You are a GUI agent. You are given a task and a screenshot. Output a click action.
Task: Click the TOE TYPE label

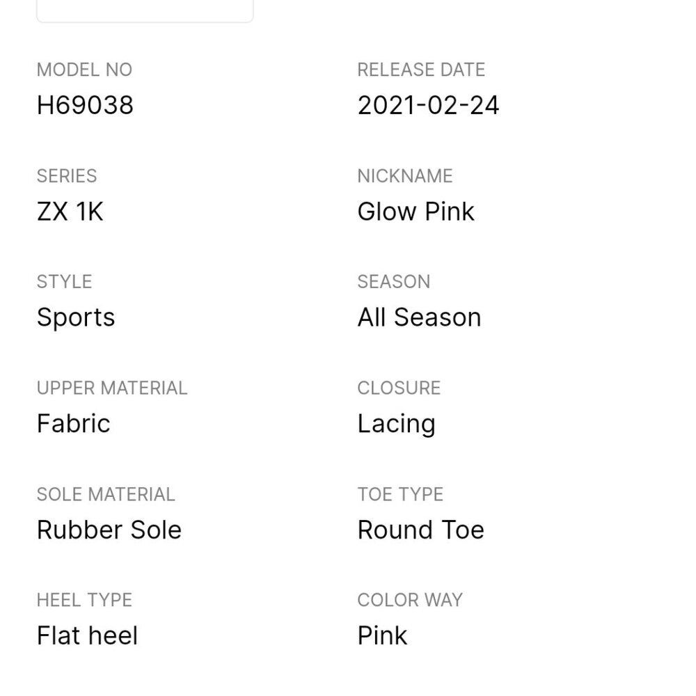[x=400, y=494]
